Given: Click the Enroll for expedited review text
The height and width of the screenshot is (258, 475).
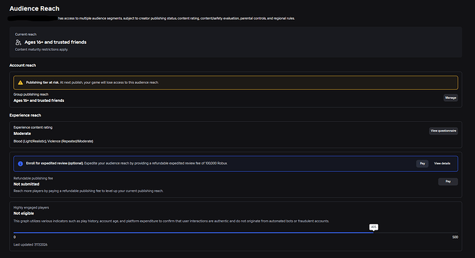Looking at the screenshot, I should click(127, 164).
